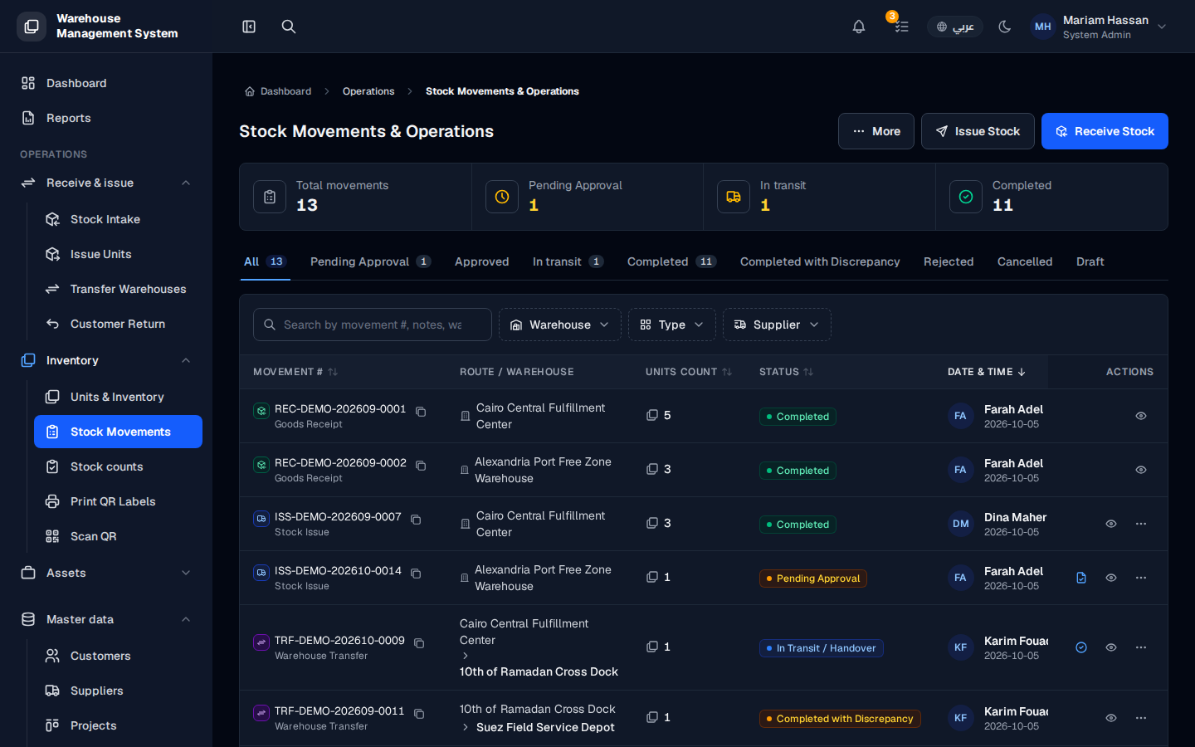This screenshot has height=747, width=1195.
Task: Switch to the Completed with Discrepancy tab
Action: click(820, 261)
